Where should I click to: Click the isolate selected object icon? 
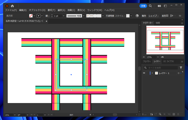[172, 16]
